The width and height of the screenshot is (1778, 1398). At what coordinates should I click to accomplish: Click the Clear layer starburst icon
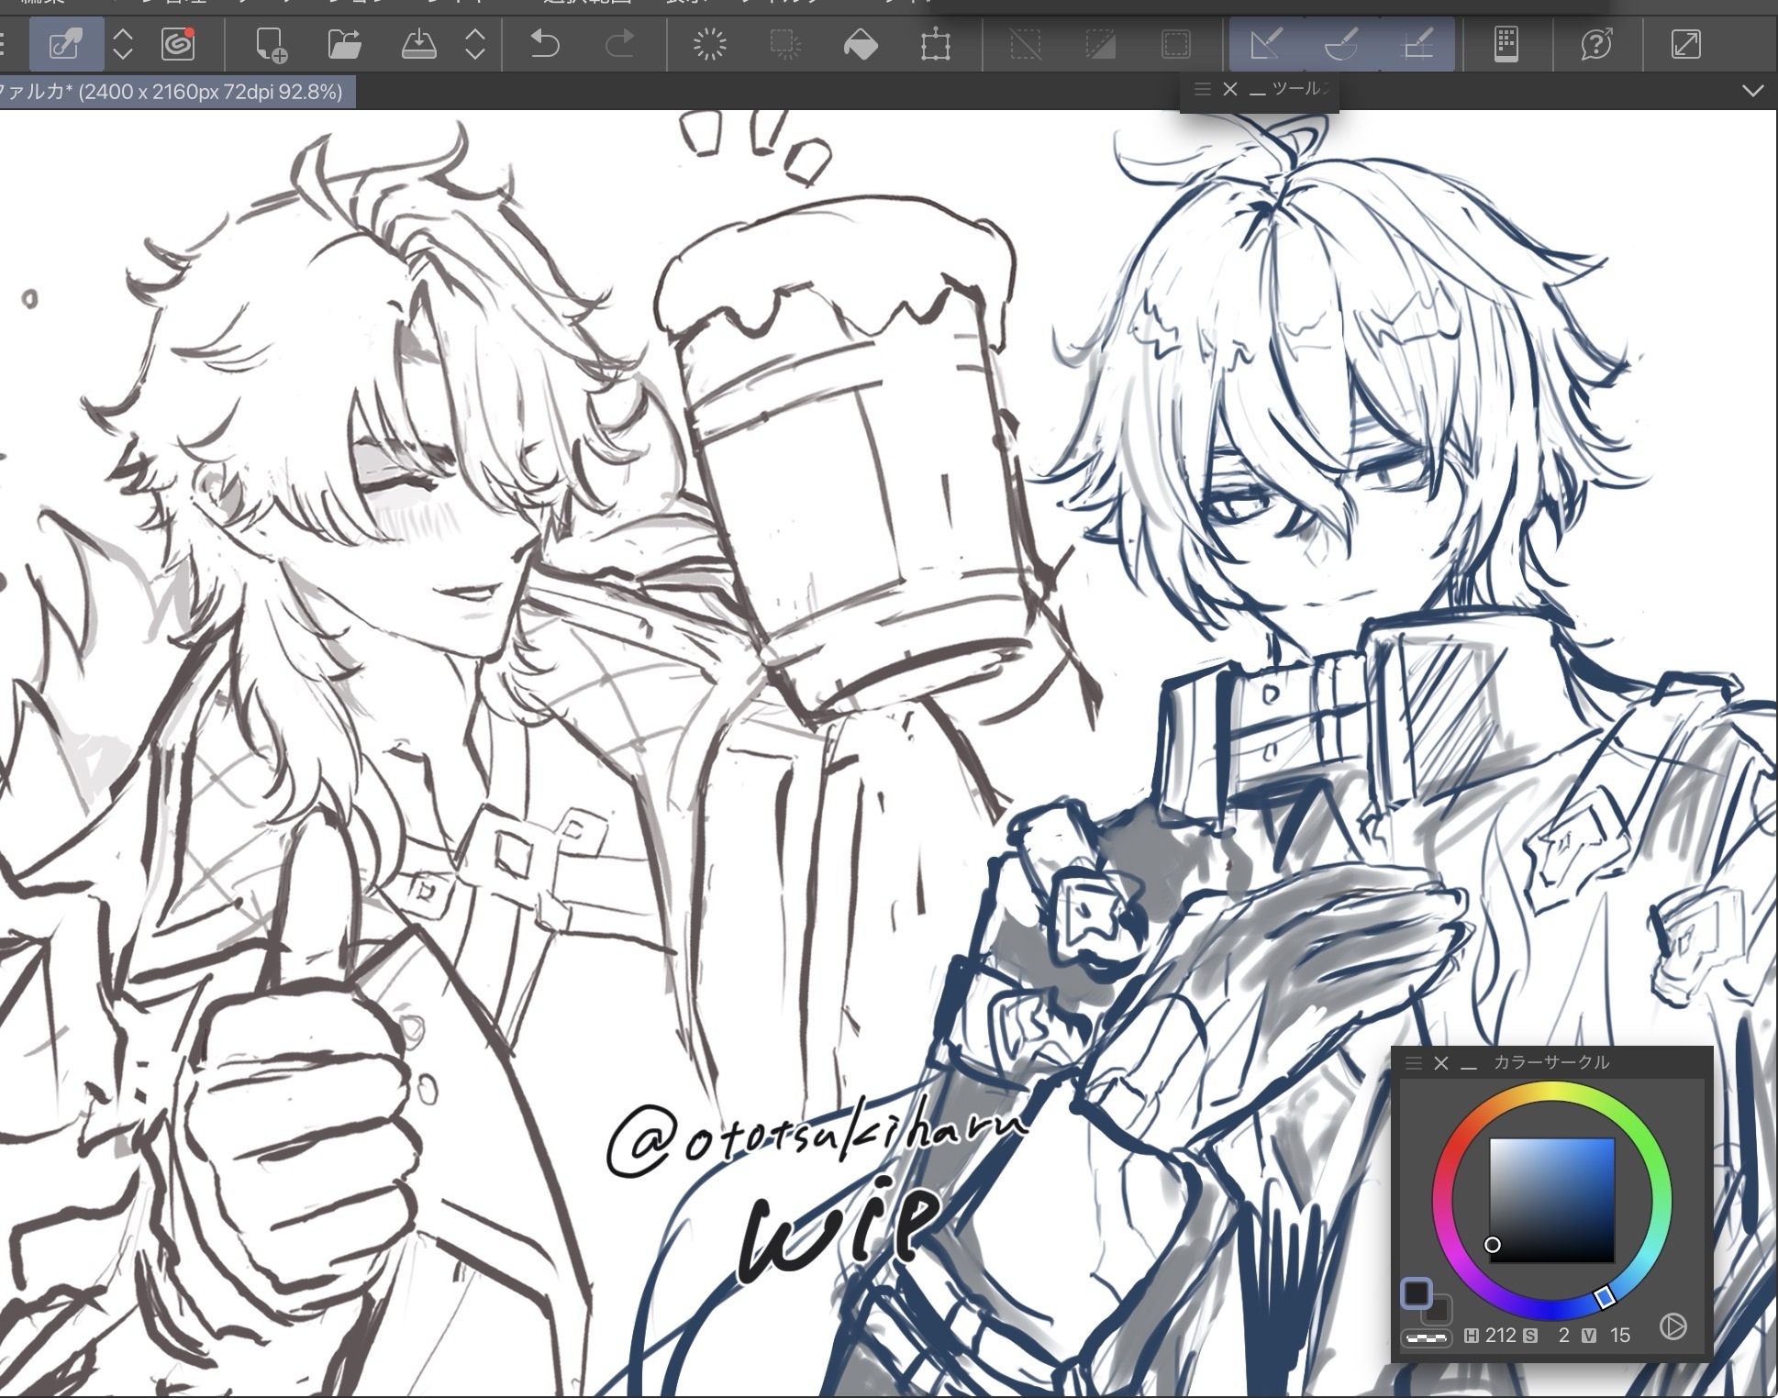tap(709, 43)
